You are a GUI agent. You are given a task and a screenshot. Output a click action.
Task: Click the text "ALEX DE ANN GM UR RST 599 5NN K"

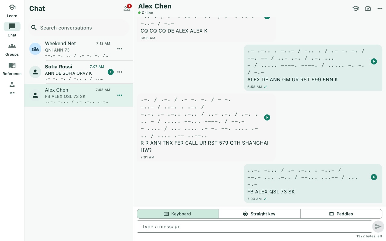(293, 80)
